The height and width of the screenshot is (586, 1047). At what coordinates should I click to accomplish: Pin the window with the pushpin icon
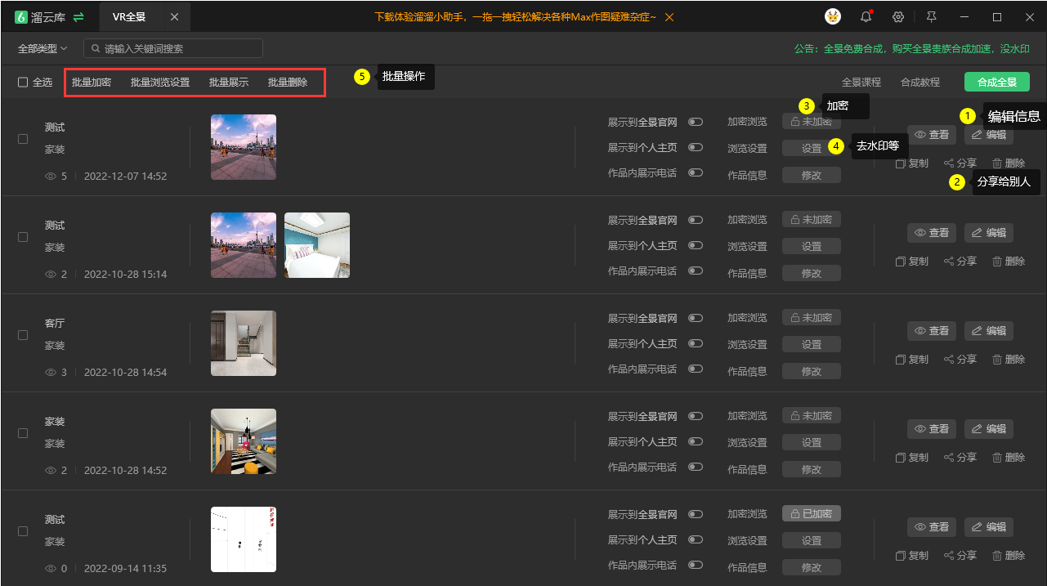pyautogui.click(x=931, y=16)
